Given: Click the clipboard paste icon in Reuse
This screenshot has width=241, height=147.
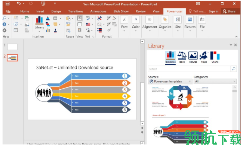Looking at the screenshot, I should pos(68,18).
